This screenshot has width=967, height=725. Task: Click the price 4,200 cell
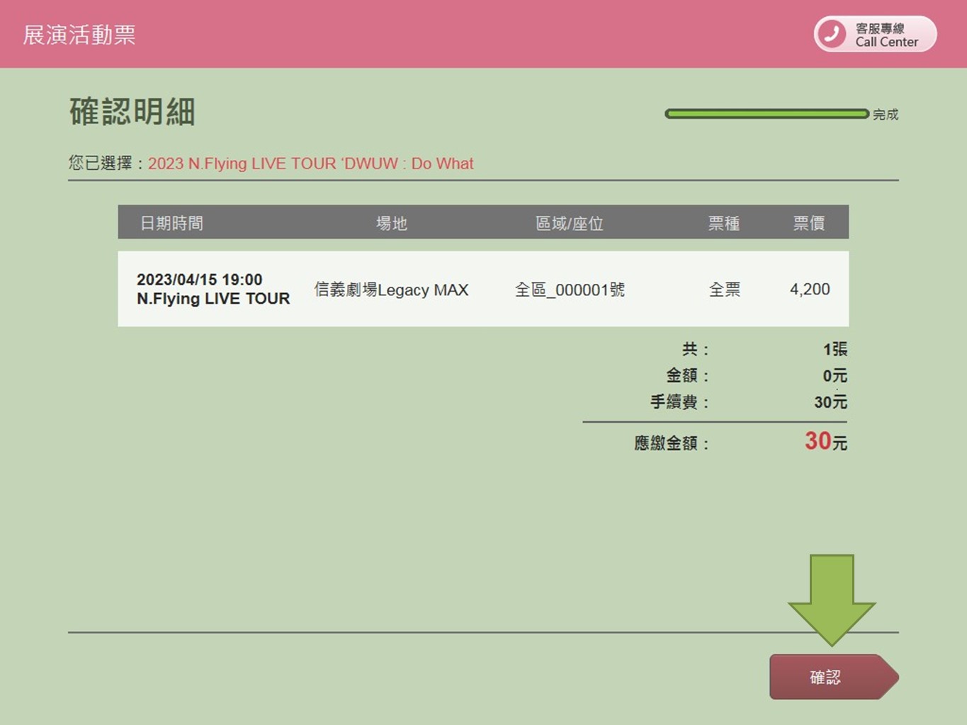pos(810,289)
